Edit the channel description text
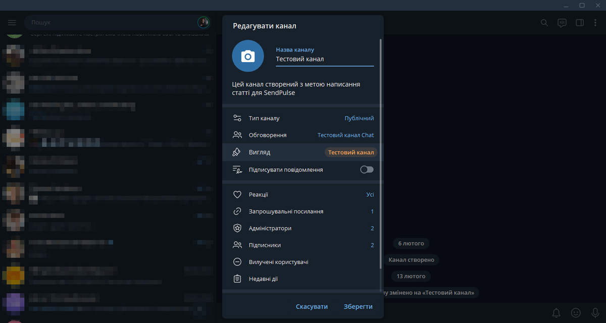Viewport: 606px width, 323px height. coord(296,89)
